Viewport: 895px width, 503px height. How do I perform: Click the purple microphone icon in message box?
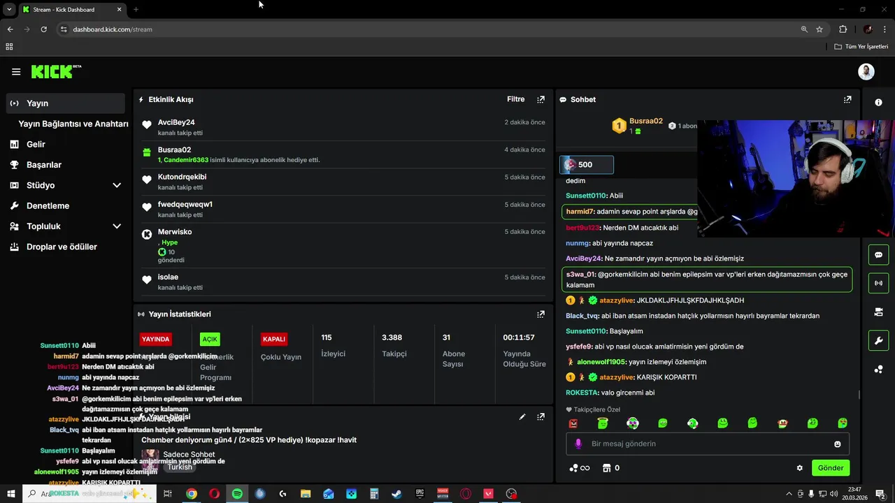click(578, 444)
